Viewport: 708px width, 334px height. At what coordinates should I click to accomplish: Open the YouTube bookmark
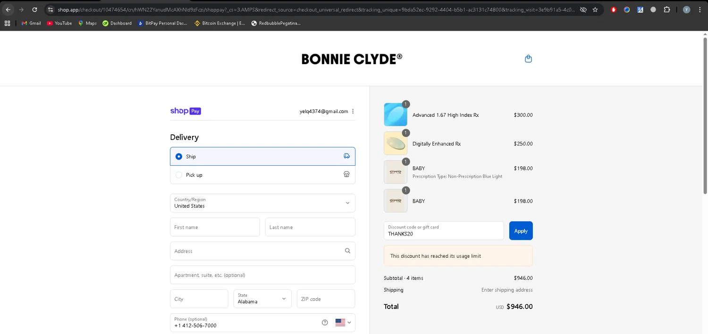(x=59, y=23)
